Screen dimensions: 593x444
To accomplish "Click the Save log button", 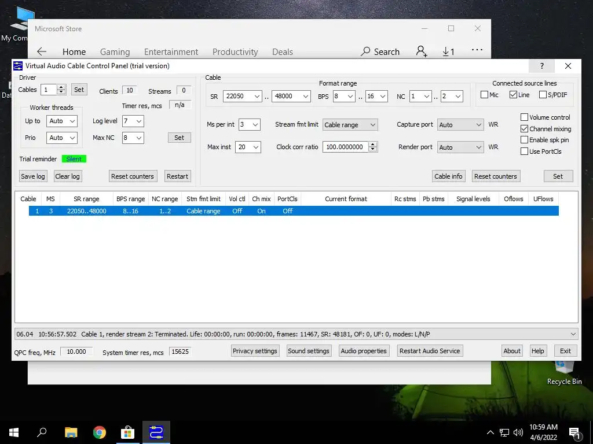I will (33, 176).
